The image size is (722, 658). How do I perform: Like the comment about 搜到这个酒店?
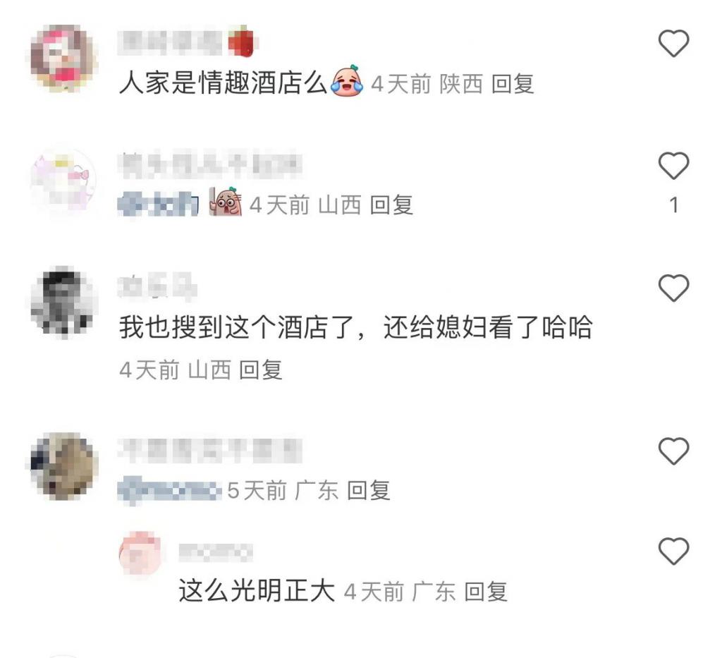click(673, 288)
